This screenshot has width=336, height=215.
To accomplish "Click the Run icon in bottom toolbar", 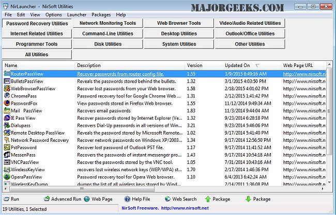I will [x=6, y=199].
